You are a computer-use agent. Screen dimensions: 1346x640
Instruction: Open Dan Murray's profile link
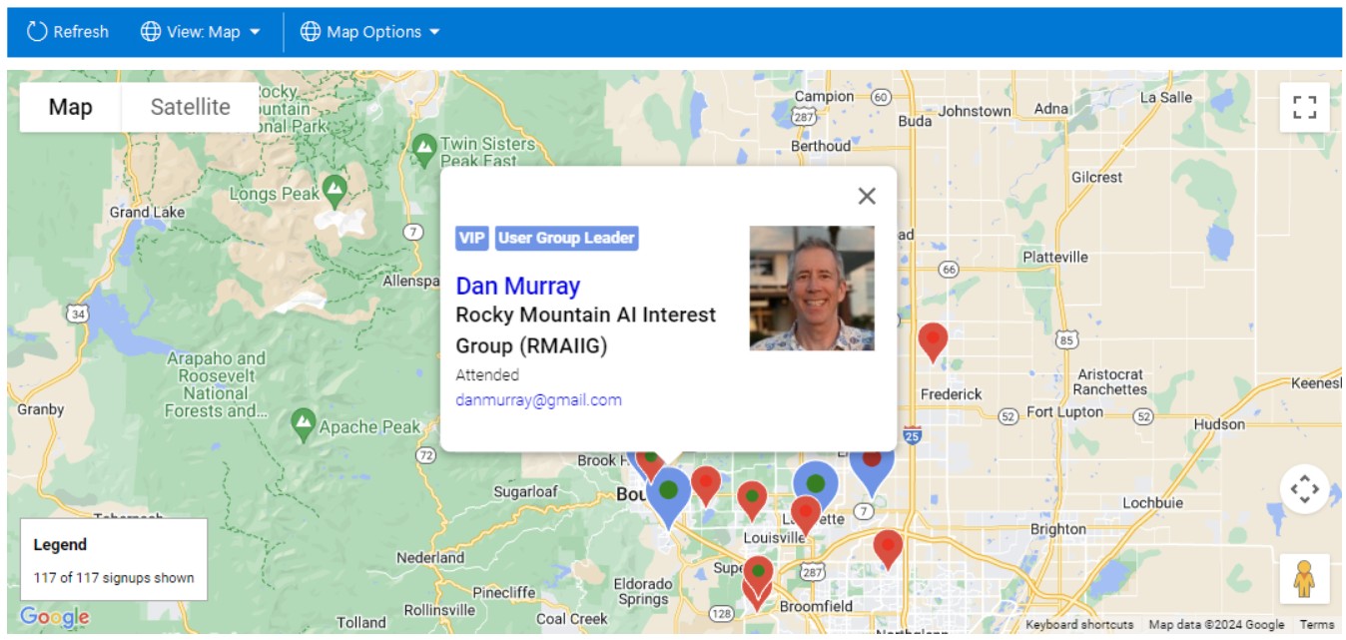point(517,286)
